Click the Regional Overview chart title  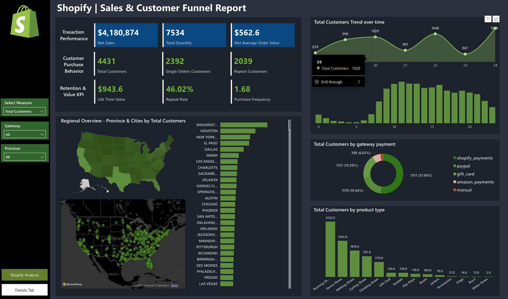(x=123, y=121)
